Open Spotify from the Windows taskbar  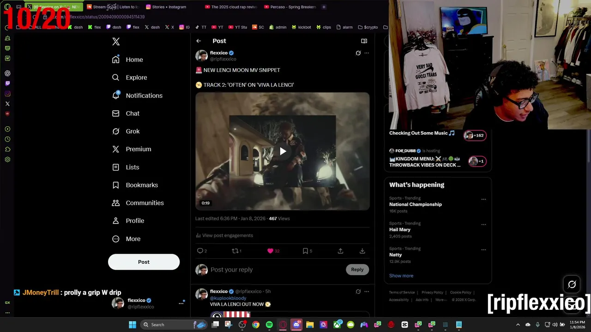tap(269, 325)
